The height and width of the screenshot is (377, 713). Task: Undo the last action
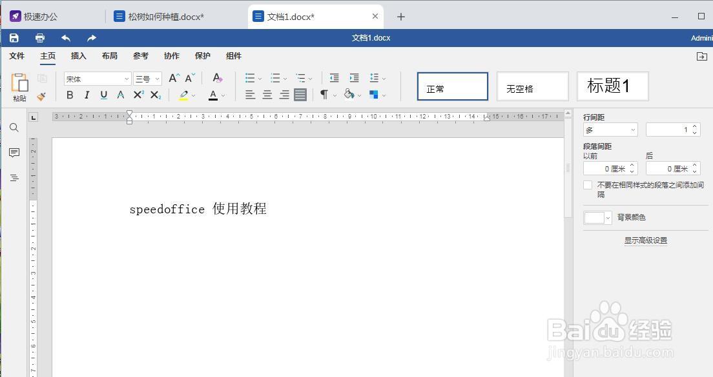click(x=65, y=38)
